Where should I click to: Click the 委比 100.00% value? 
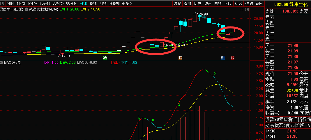pos(290,11)
